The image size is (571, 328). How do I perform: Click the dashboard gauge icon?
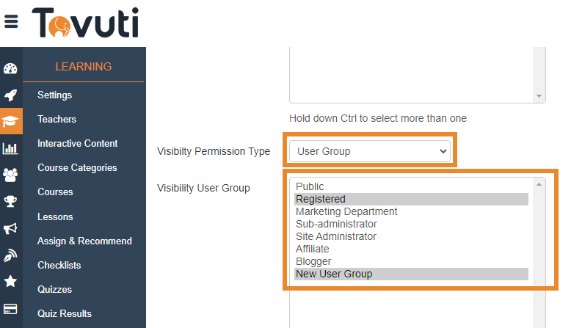[x=11, y=69]
